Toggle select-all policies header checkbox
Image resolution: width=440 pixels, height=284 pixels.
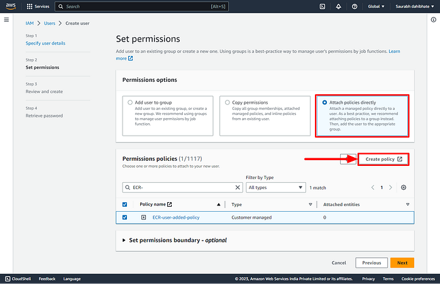(x=124, y=204)
